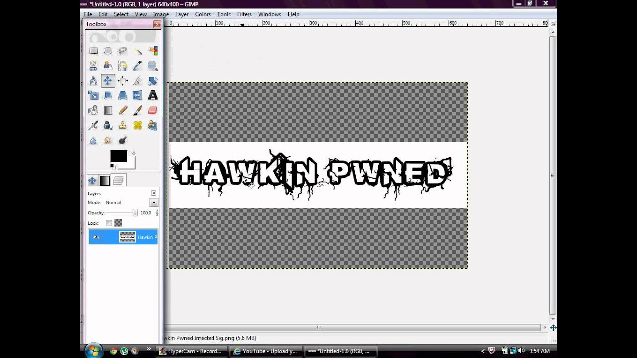Choose the Text tool
Viewport: 637px width, 358px height.
point(153,95)
